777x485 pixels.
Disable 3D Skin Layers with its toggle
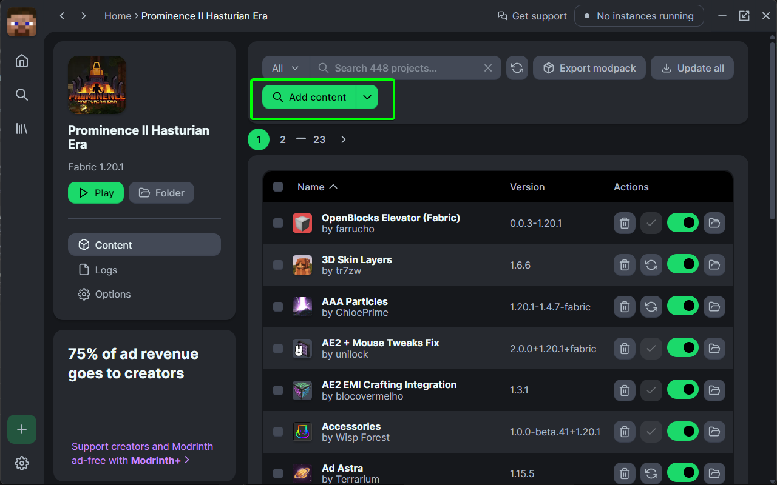683,265
